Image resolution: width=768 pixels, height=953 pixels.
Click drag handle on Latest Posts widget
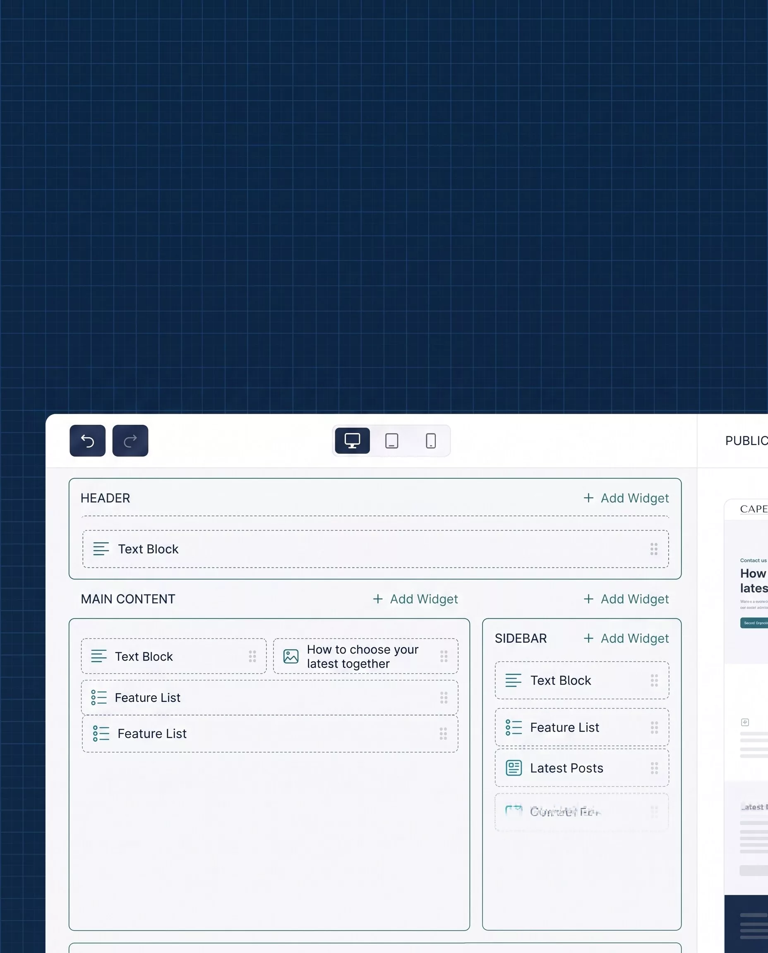click(x=654, y=768)
